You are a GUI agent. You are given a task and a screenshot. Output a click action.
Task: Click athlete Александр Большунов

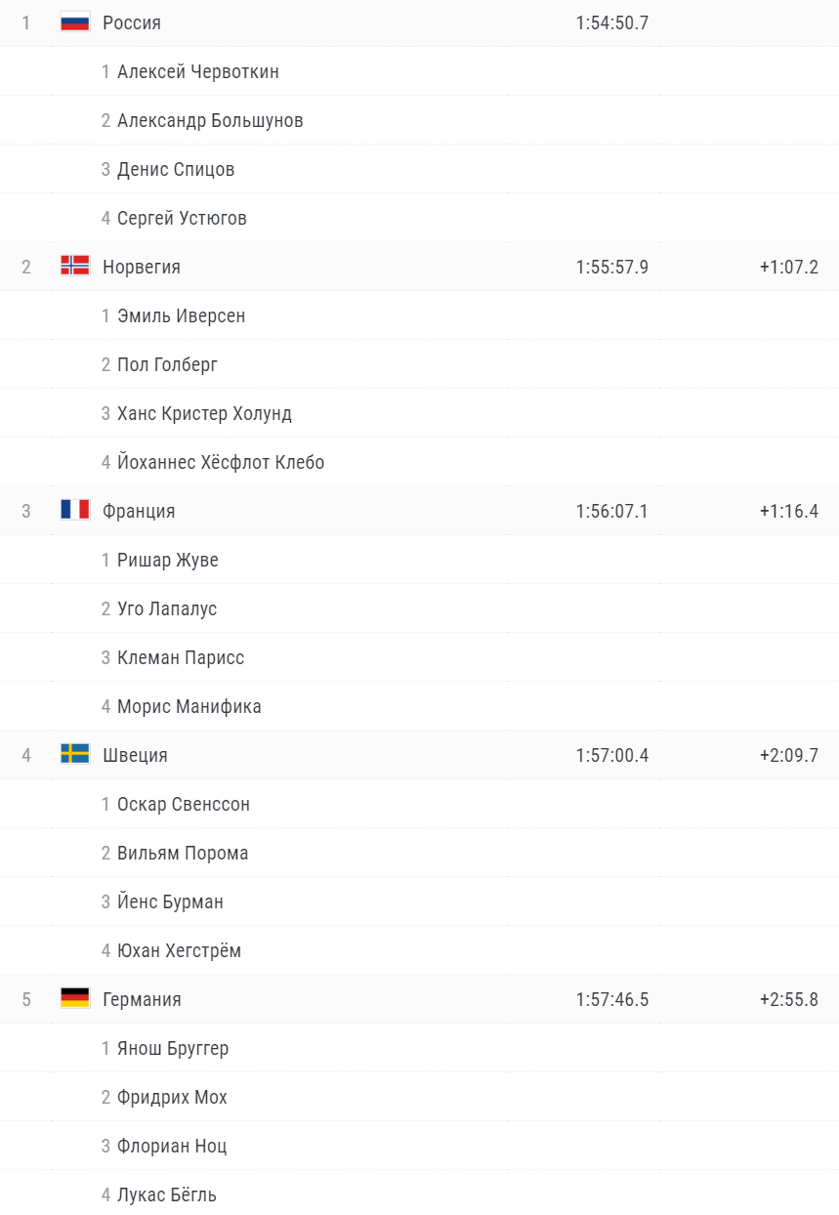coord(210,120)
